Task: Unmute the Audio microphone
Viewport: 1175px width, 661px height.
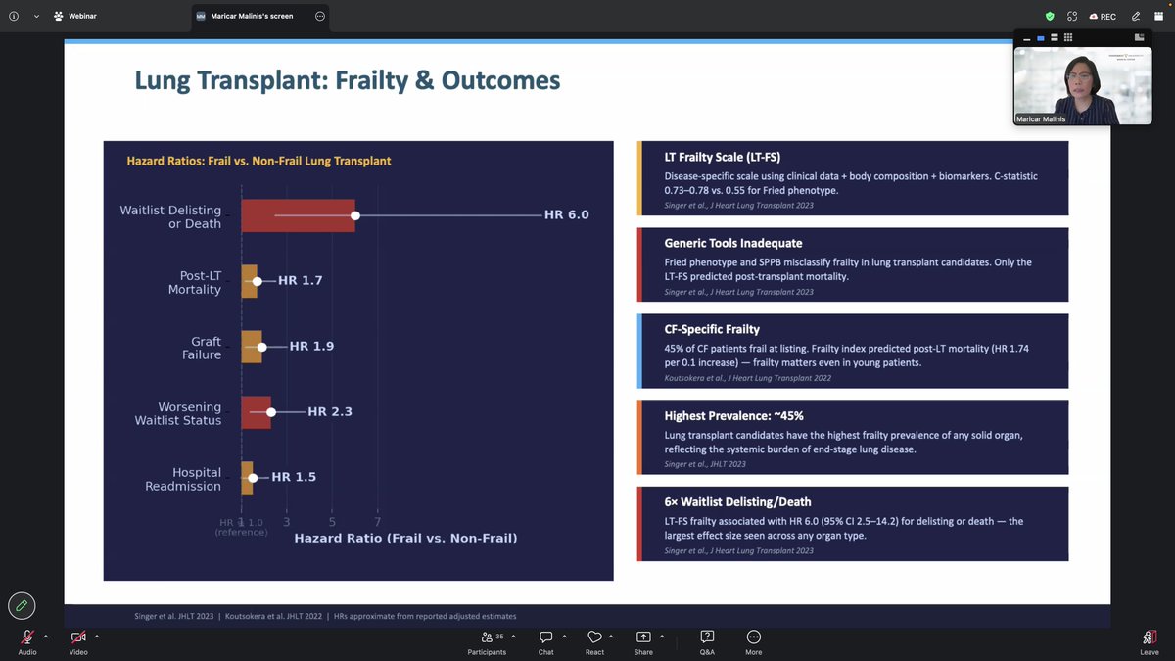Action: point(26,641)
